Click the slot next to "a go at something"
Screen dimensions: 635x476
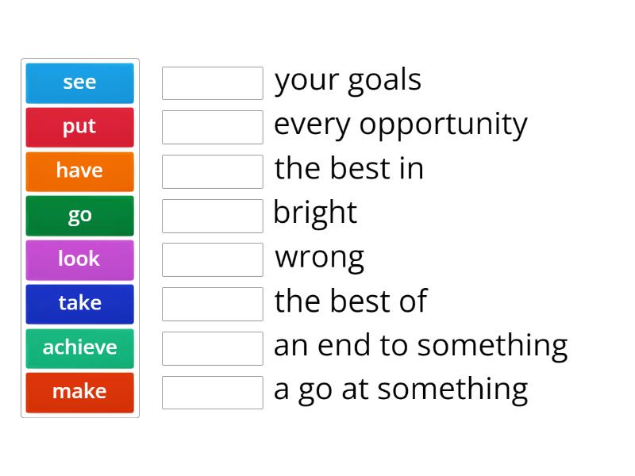[x=212, y=391]
